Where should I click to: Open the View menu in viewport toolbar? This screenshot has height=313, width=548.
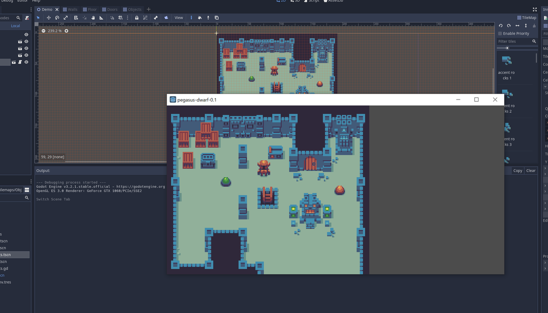pyautogui.click(x=179, y=18)
